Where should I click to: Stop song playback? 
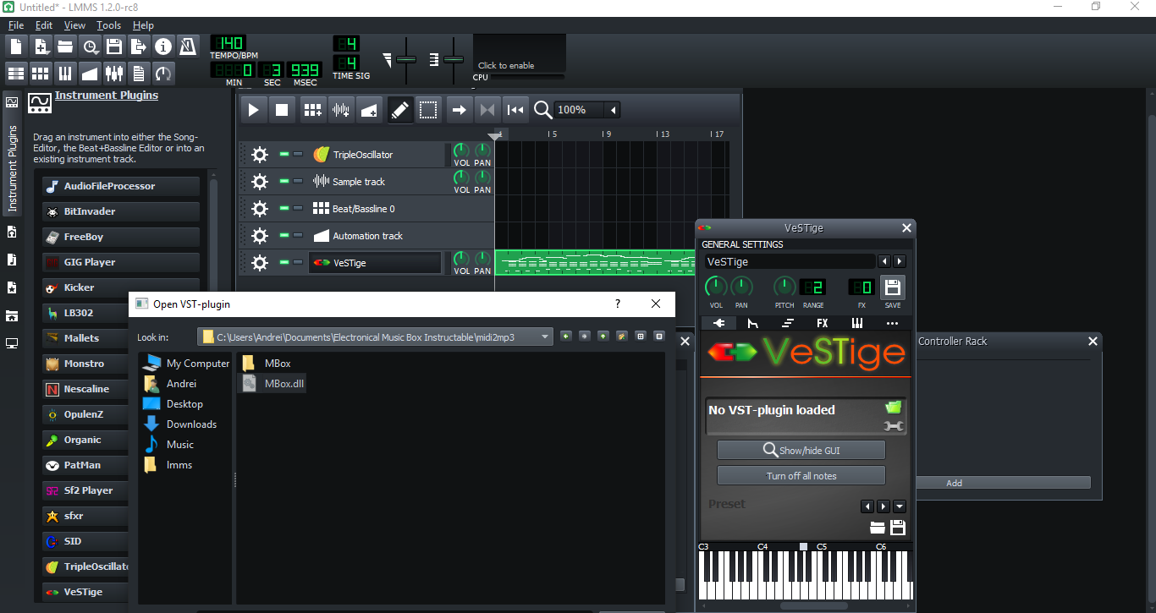pos(282,110)
